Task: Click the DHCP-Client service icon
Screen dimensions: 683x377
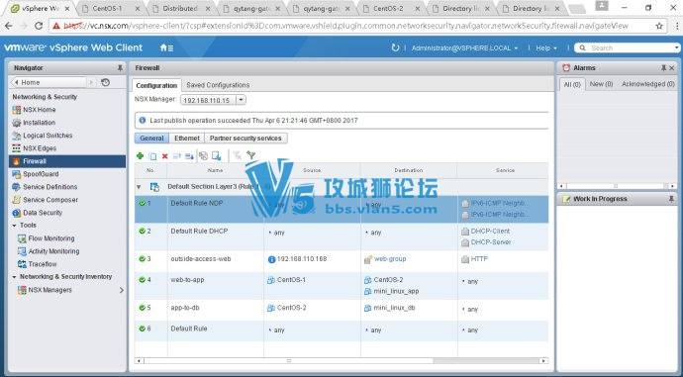Action: tap(465, 232)
